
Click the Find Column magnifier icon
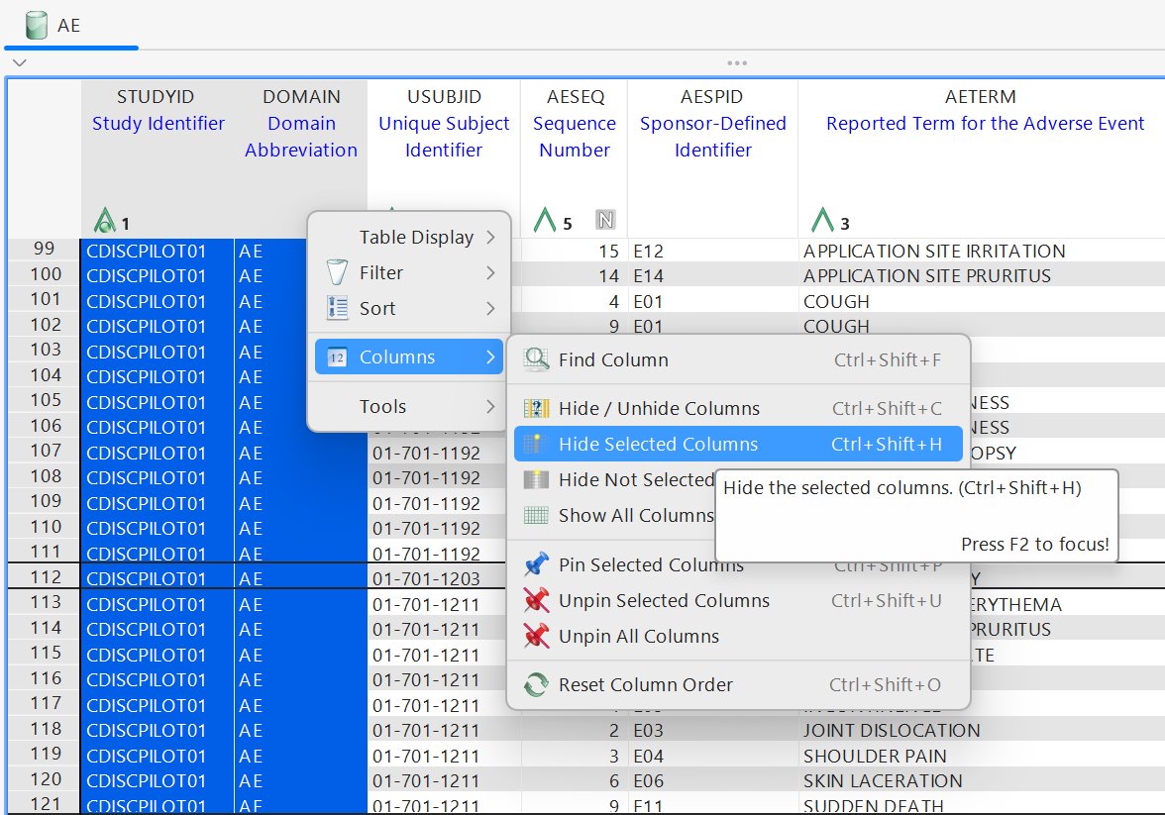coord(536,359)
